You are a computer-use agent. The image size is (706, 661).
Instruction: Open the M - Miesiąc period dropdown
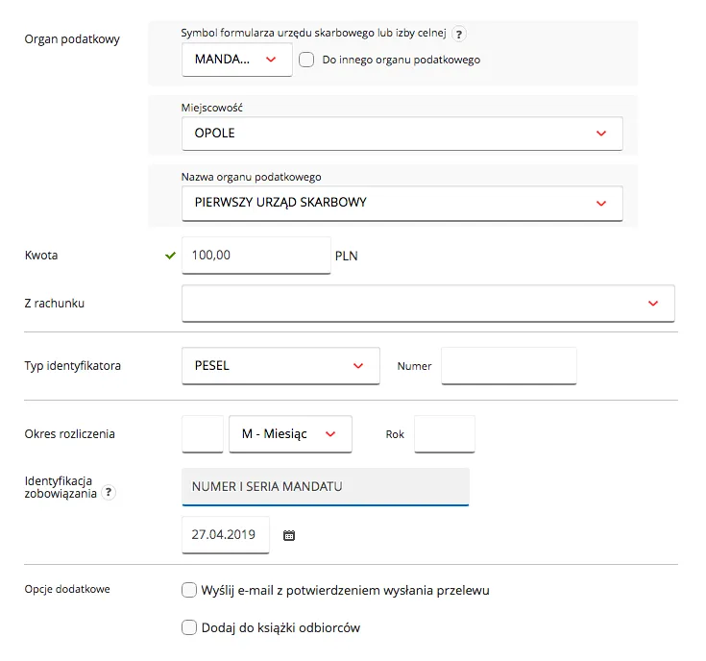point(290,434)
